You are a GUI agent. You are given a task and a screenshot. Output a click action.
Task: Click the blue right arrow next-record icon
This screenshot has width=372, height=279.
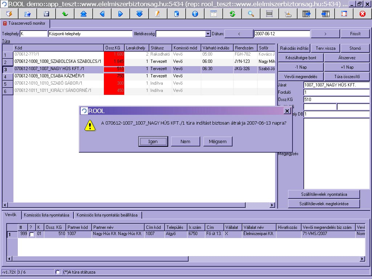coord(121,14)
